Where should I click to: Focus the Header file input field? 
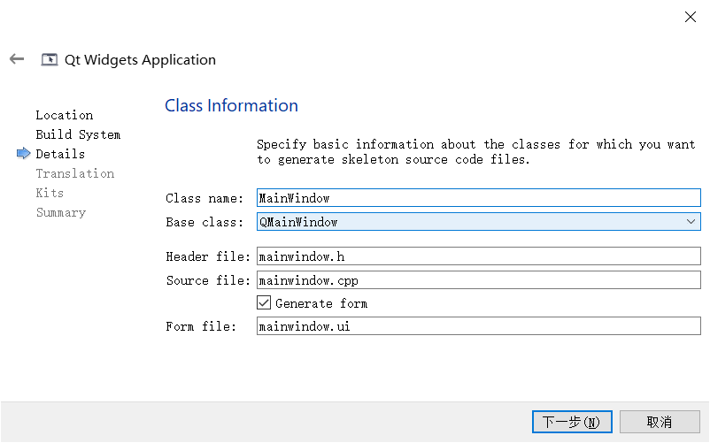point(478,257)
